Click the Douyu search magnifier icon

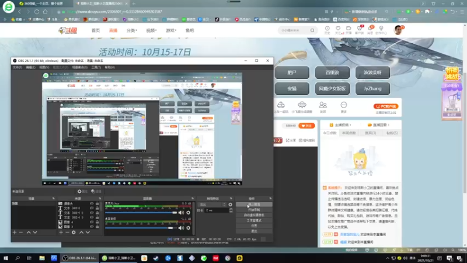pyautogui.click(x=312, y=30)
